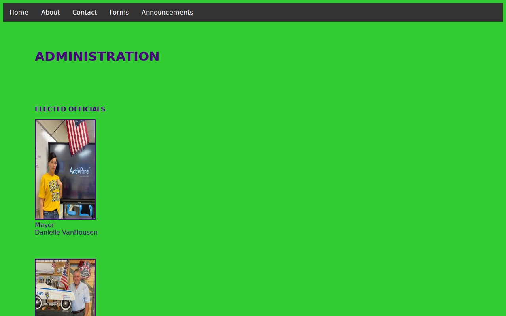Click the blue chairs in Mayor's photo

point(79,210)
